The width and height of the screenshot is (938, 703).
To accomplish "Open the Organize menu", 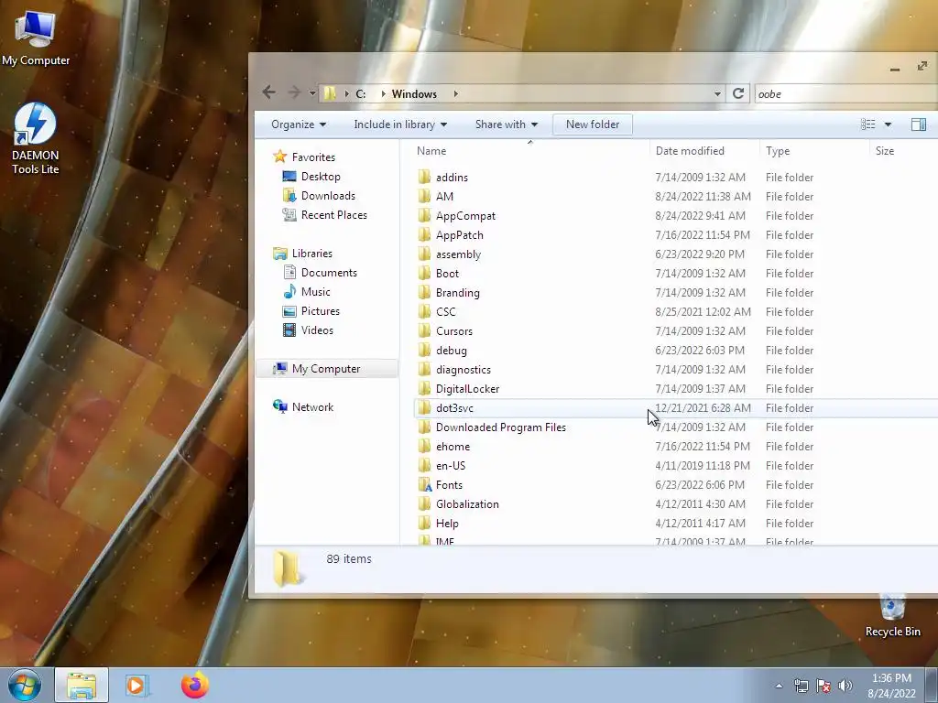I will [299, 124].
